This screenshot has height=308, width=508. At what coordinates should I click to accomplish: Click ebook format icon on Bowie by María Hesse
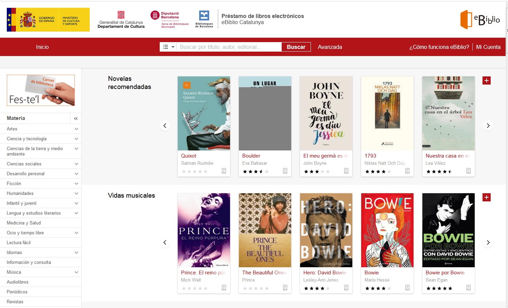point(407,288)
